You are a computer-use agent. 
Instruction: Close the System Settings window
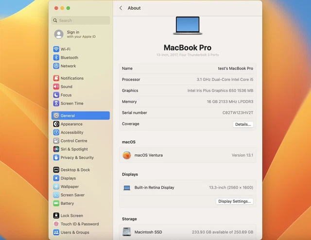[x=56, y=8]
